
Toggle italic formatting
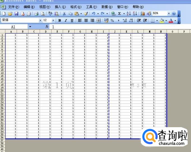coord(66,20)
